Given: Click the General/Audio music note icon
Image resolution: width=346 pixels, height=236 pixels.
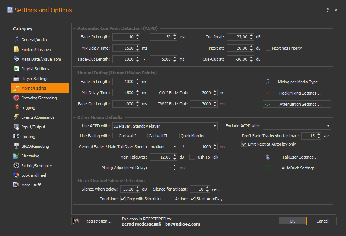Looking at the screenshot, I should click(x=16, y=40).
